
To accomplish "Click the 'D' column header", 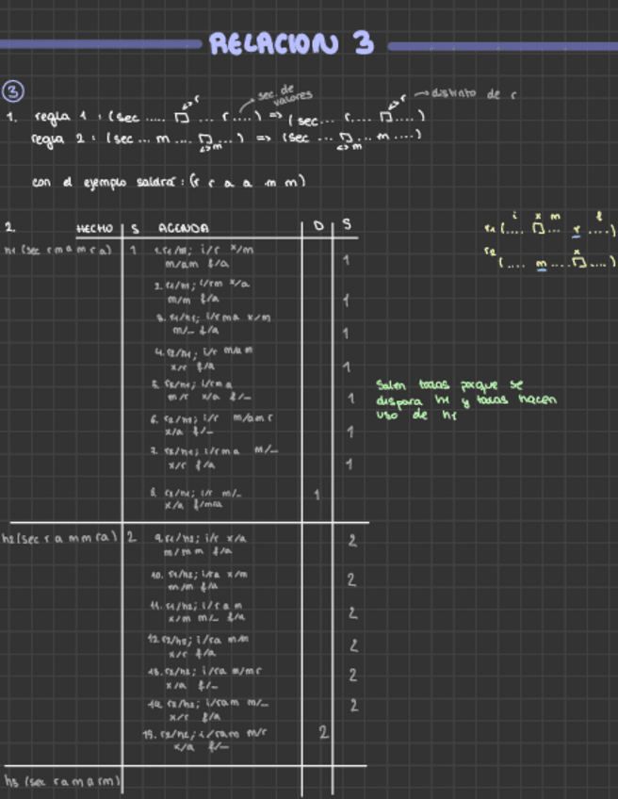I will (x=317, y=226).
